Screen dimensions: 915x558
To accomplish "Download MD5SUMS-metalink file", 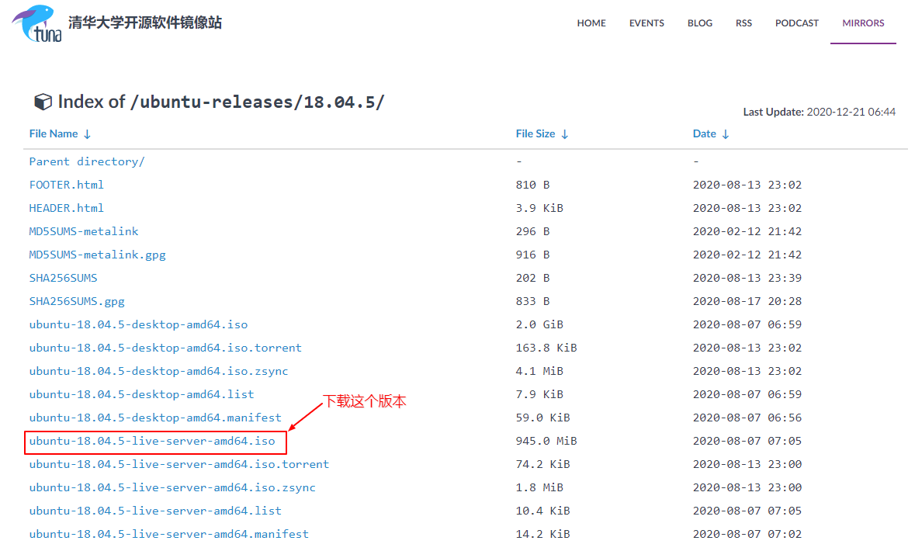I will click(x=84, y=232).
